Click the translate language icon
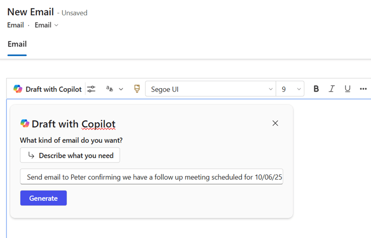 coord(110,89)
